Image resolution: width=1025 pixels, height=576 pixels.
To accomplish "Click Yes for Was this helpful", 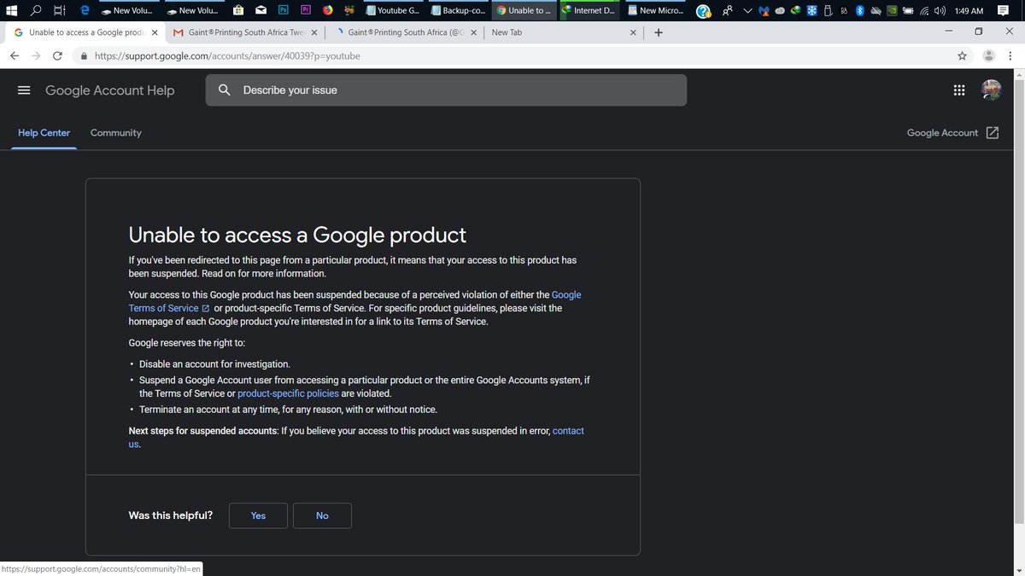I will tap(258, 515).
